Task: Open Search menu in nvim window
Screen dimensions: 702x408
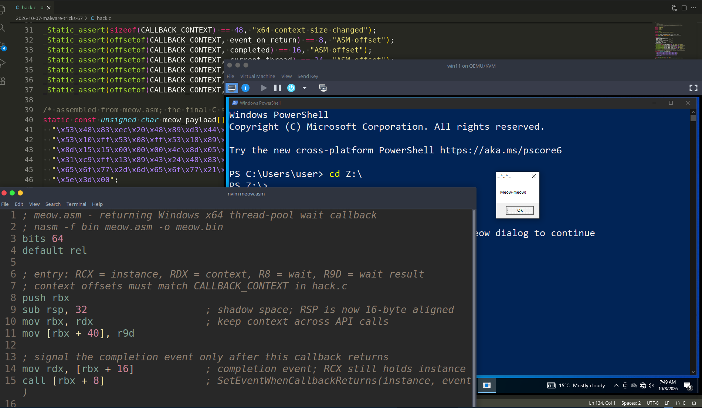Action: click(53, 204)
